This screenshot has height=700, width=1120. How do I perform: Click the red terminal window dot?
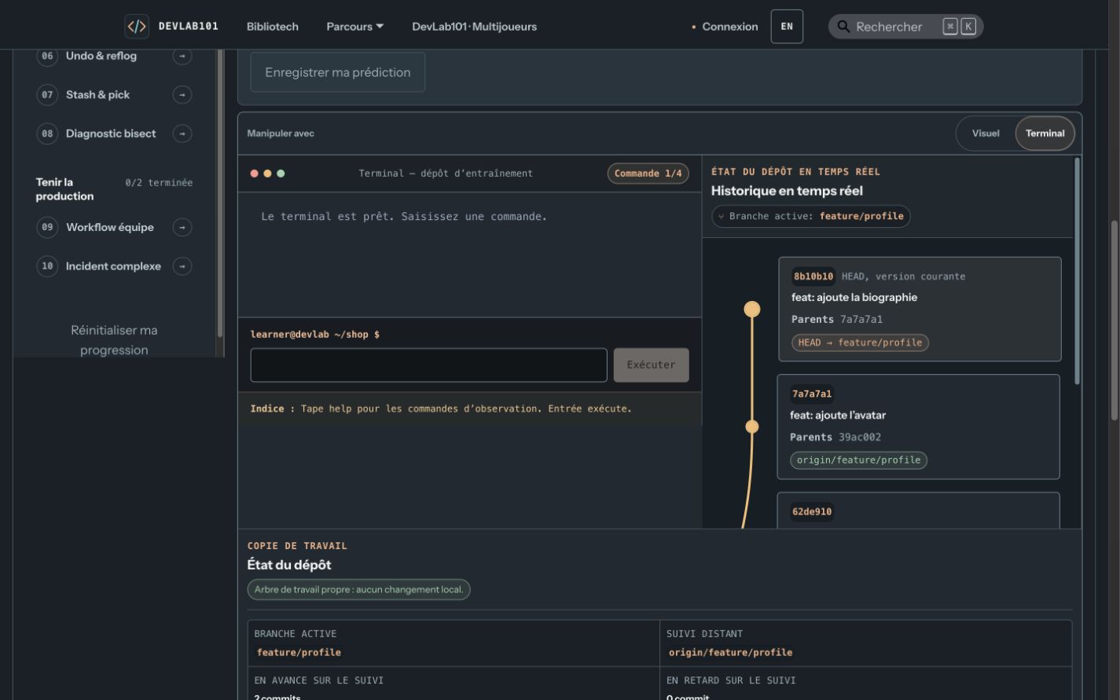click(x=255, y=174)
